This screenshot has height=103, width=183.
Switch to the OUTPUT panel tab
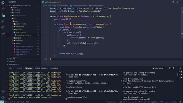point(11,68)
